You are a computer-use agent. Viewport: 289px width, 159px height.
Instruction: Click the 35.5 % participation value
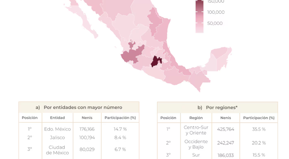(x=259, y=129)
